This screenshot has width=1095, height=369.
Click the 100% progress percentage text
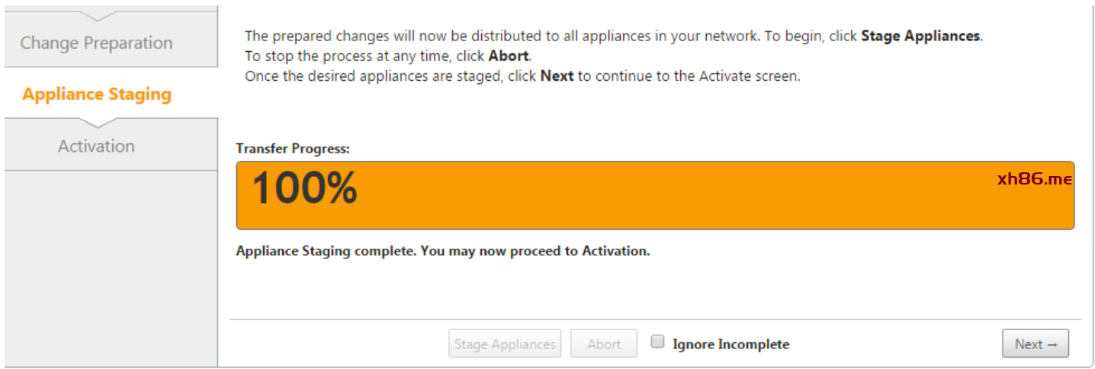pyautogui.click(x=304, y=188)
